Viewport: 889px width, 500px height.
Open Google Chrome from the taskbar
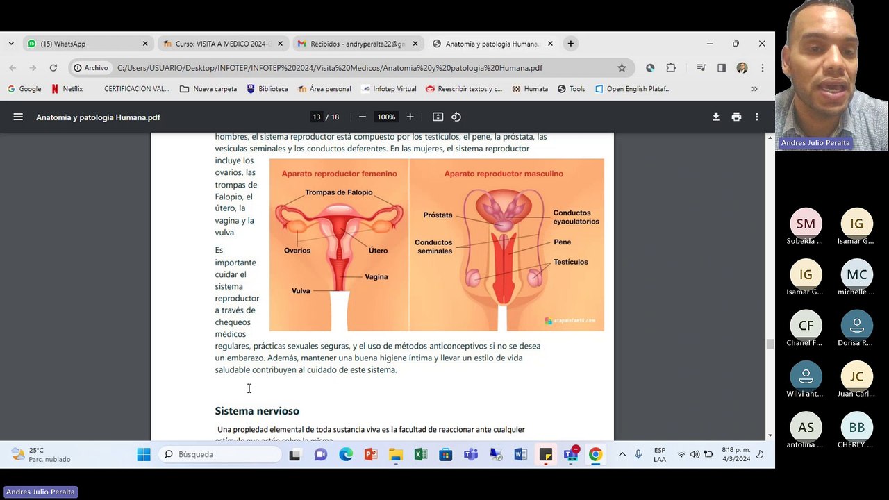coord(596,455)
